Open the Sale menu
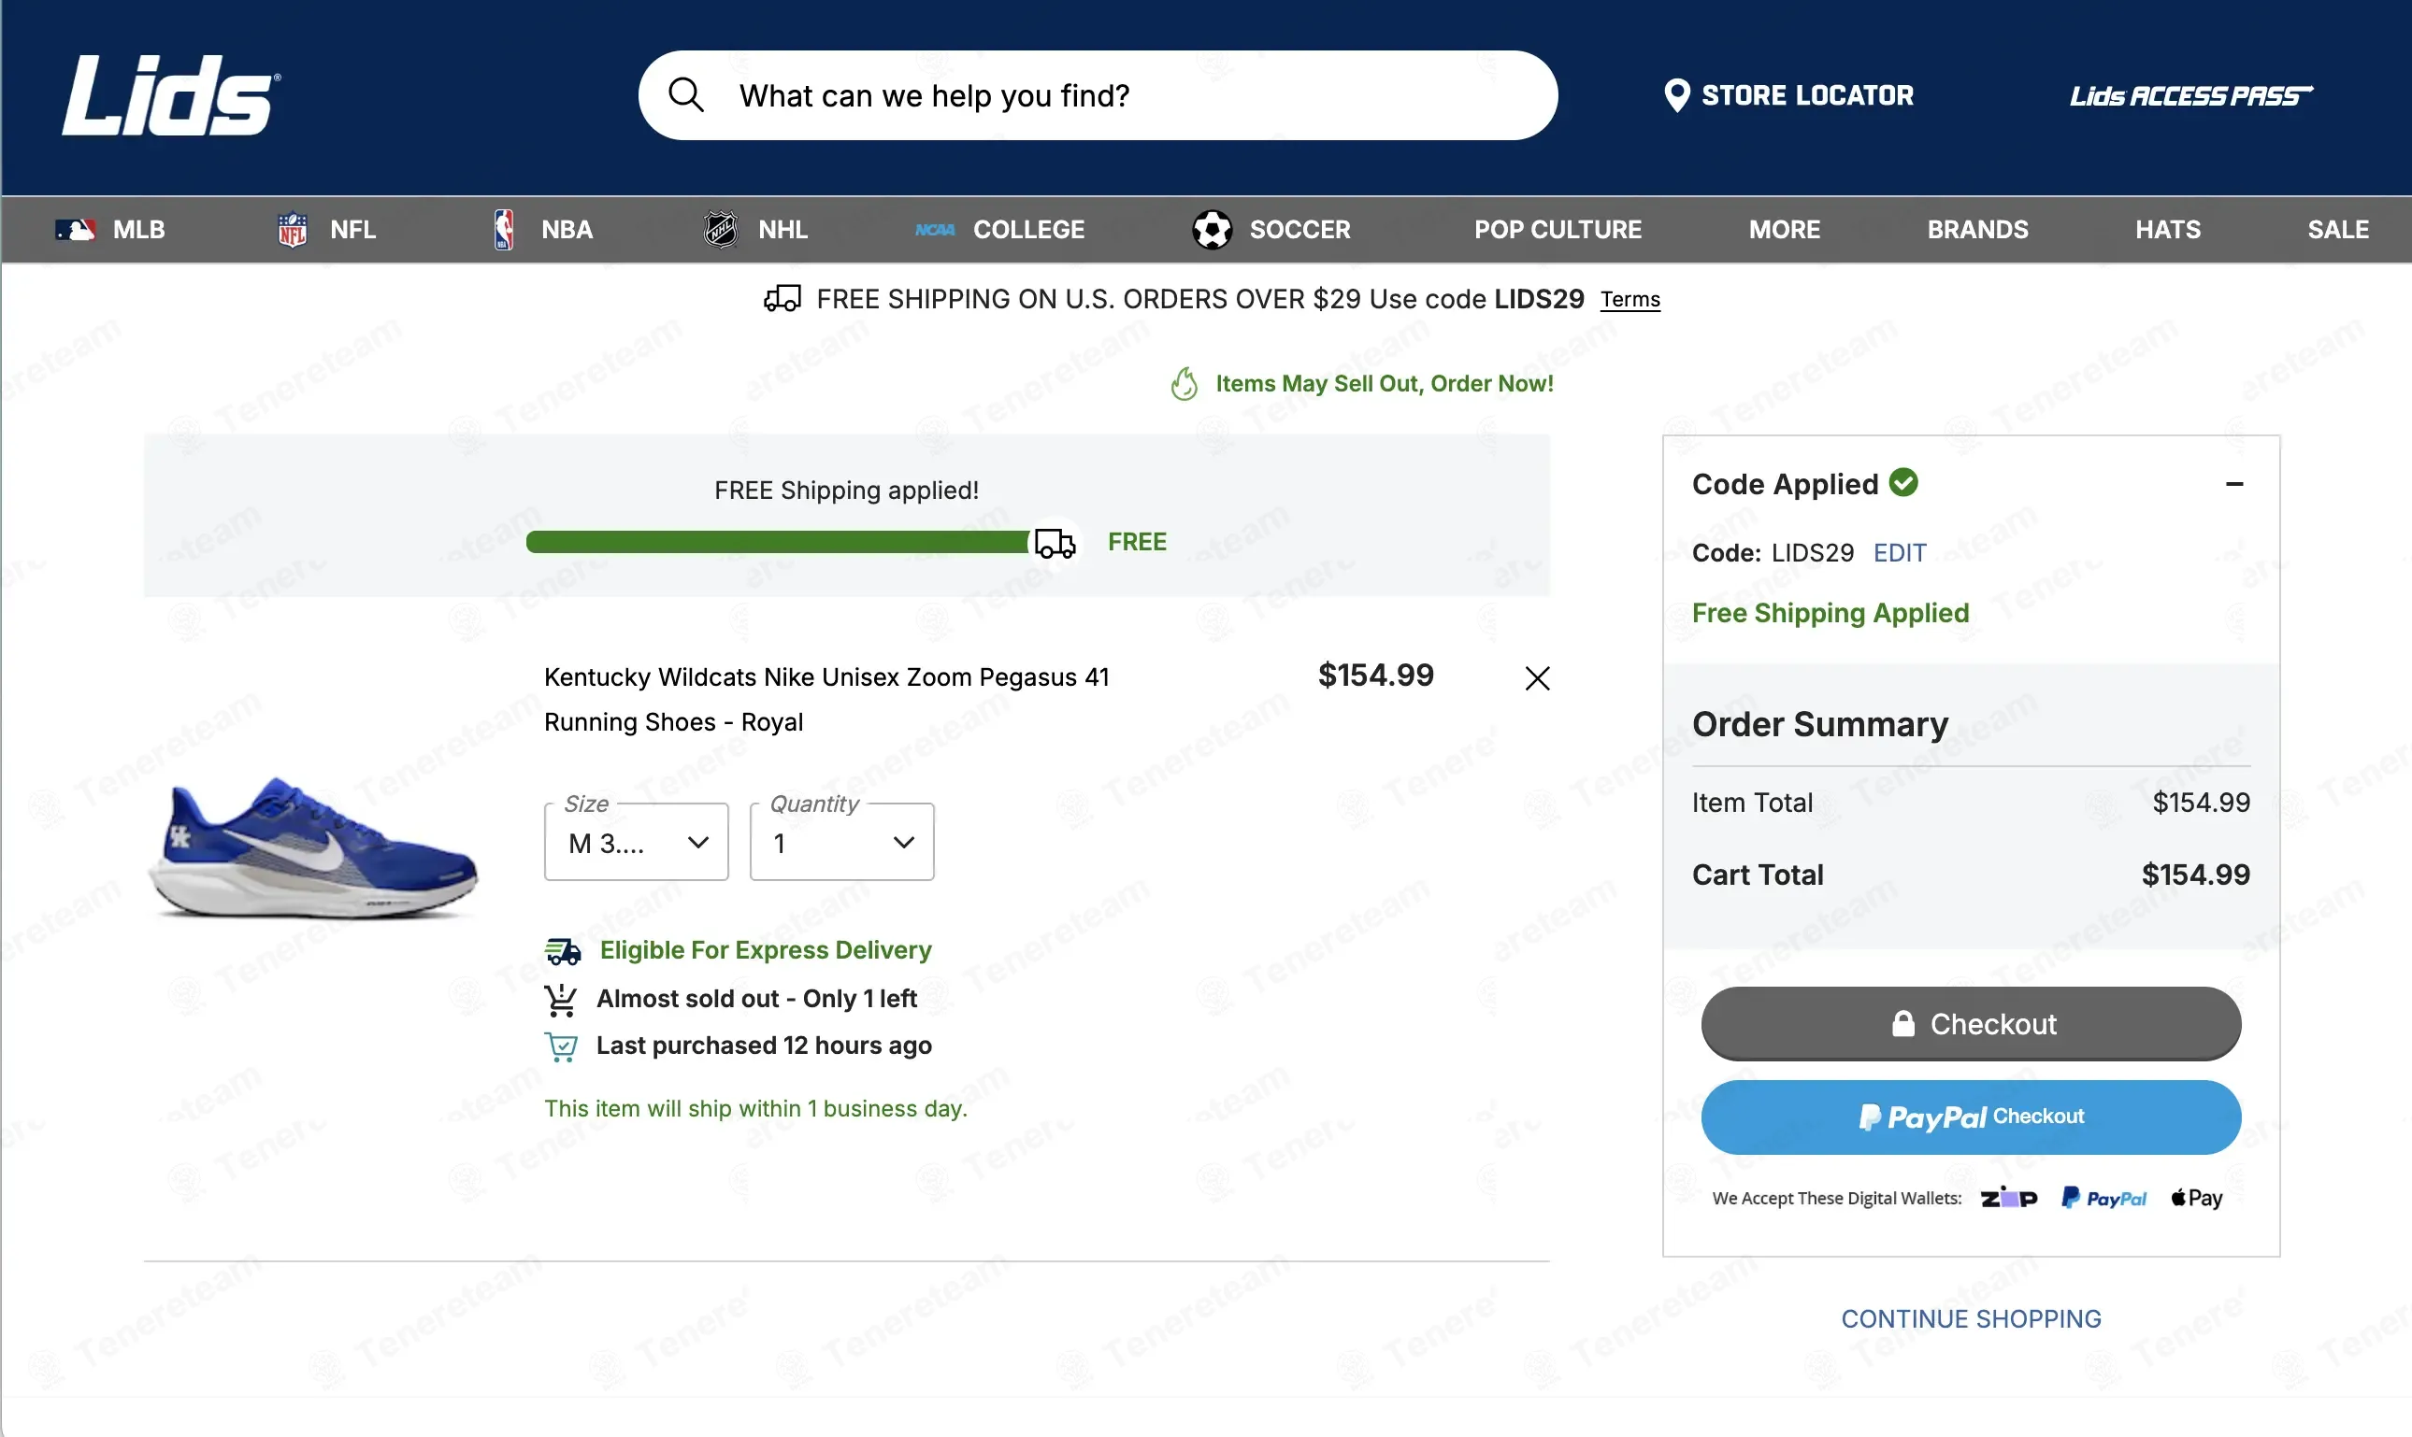Image resolution: width=2412 pixels, height=1437 pixels. [x=2338, y=230]
